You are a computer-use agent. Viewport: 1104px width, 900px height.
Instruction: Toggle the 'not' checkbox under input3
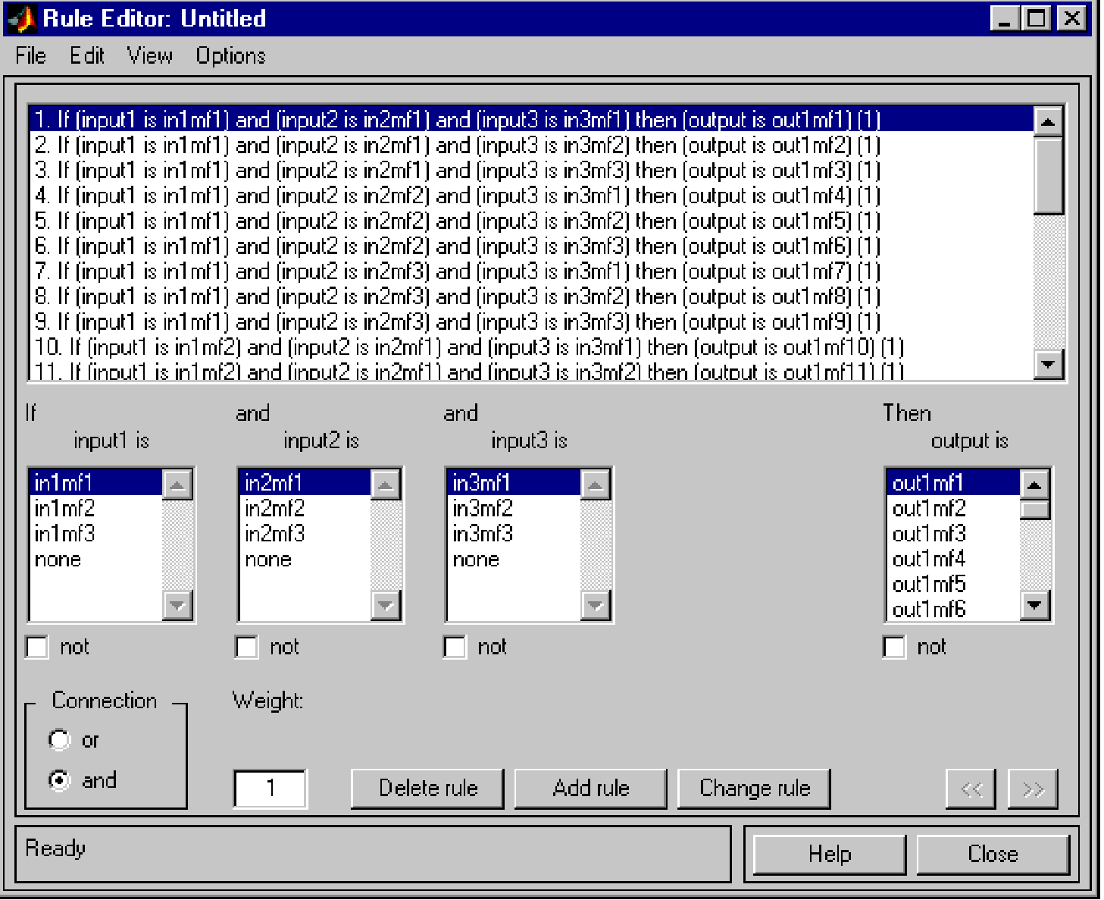click(455, 647)
